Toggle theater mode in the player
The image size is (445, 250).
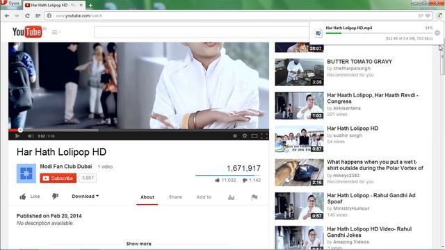click(254, 136)
